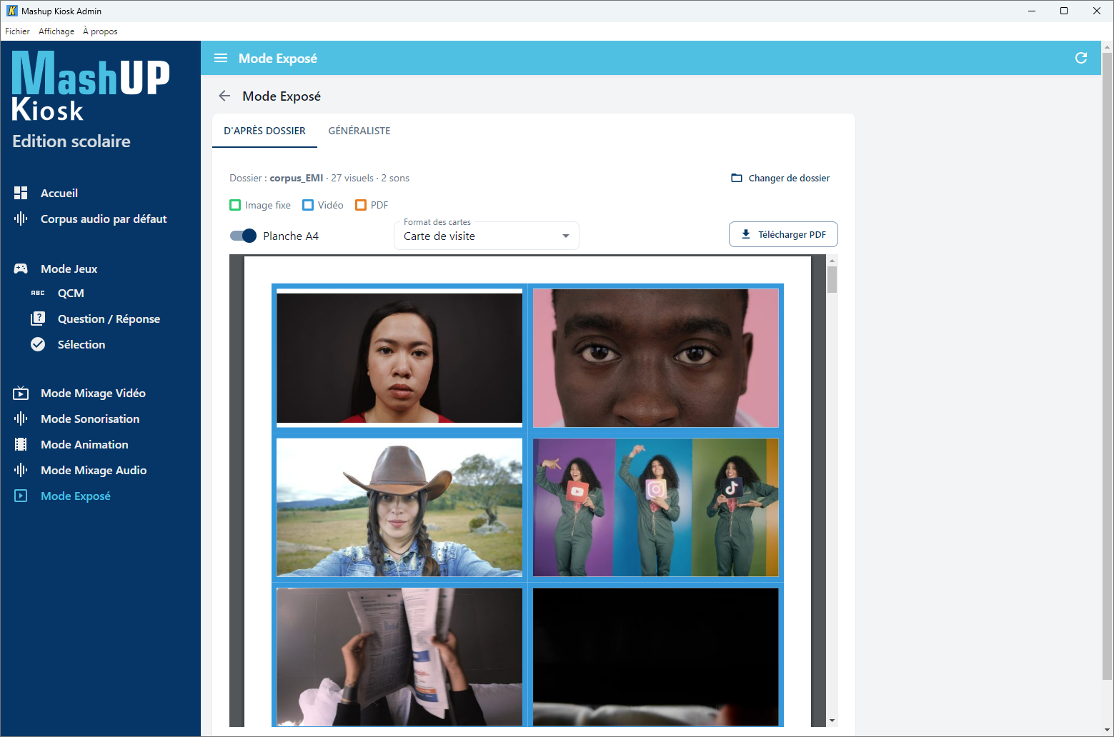Click the Mode Animation film icon
Image resolution: width=1114 pixels, height=737 pixels.
tap(21, 444)
